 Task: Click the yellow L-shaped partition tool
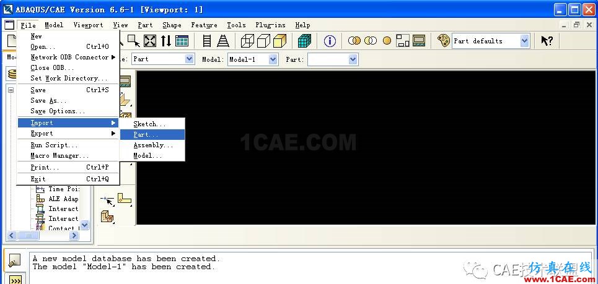pos(125,198)
